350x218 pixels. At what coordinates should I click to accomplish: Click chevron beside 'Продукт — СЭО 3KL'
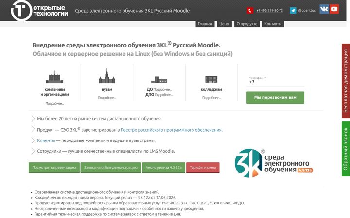(x=33, y=129)
